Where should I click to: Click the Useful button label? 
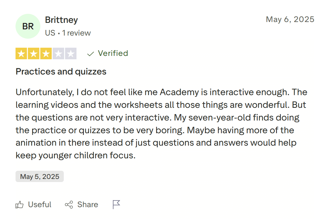[x=40, y=204]
